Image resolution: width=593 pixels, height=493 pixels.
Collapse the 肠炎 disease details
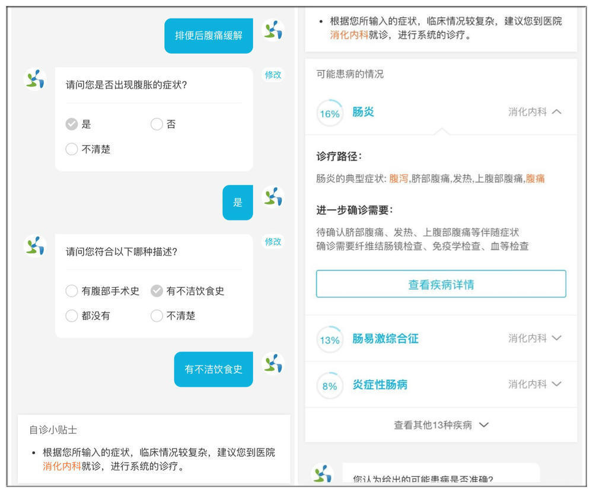pyautogui.click(x=556, y=112)
